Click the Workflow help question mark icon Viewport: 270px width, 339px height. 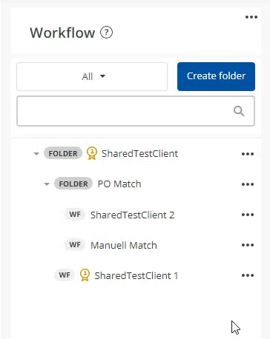pyautogui.click(x=106, y=33)
